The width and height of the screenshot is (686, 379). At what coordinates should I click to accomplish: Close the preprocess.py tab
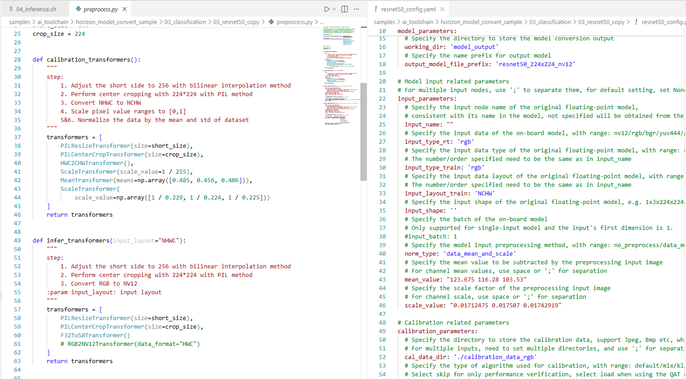[125, 9]
